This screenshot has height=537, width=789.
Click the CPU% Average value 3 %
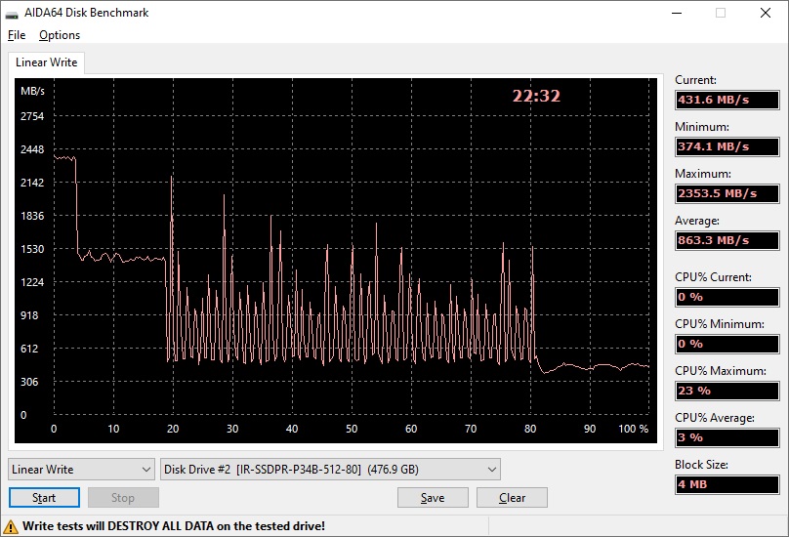(727, 437)
